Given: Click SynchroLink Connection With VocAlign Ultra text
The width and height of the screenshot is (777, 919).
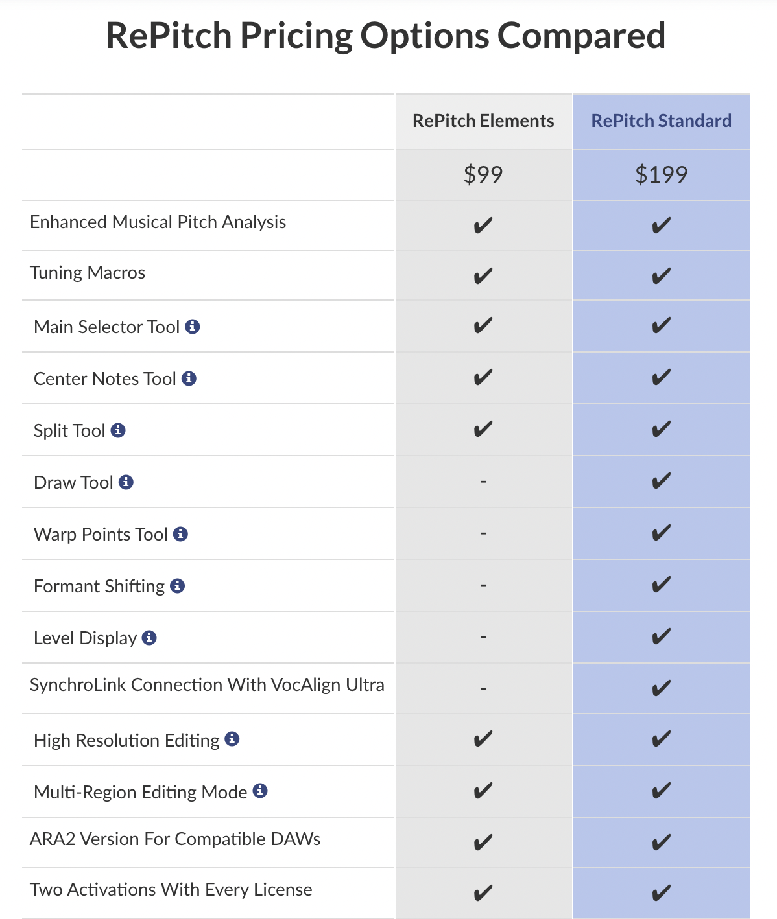Looking at the screenshot, I should point(207,685).
